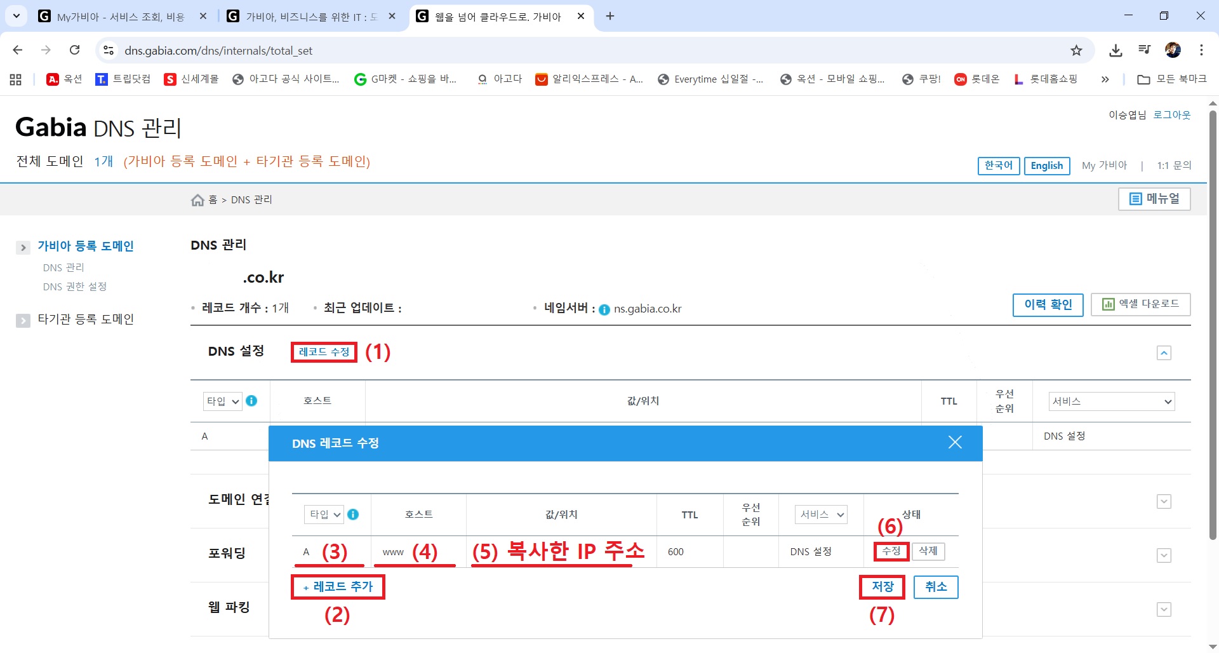Click the home icon in breadcrumb
Viewport: 1219px width, 653px height.
point(197,200)
